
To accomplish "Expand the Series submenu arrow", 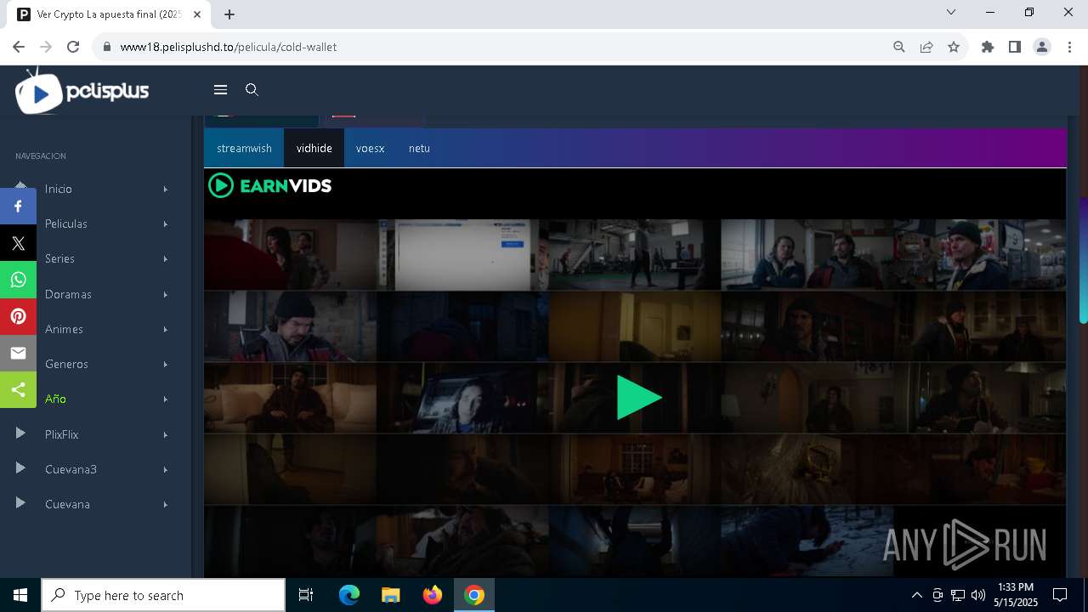I will point(166,258).
